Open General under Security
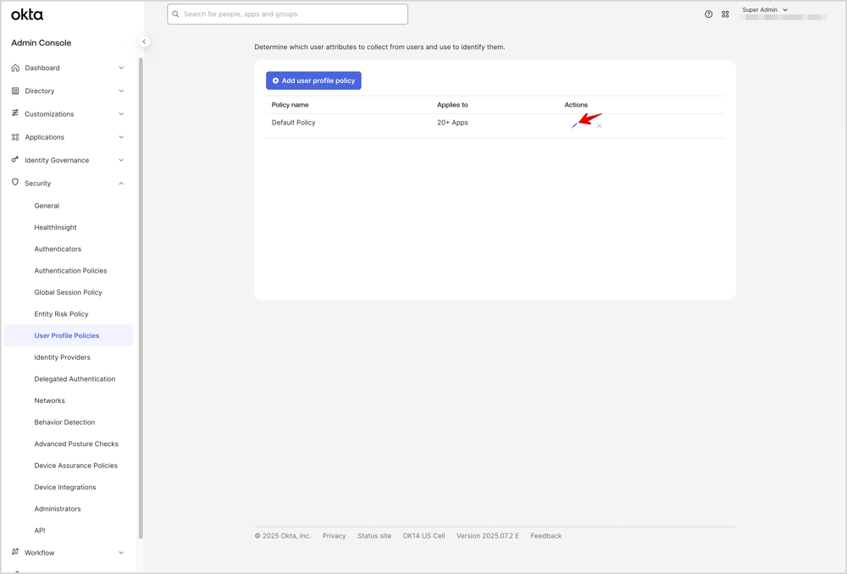The width and height of the screenshot is (847, 574). click(47, 206)
